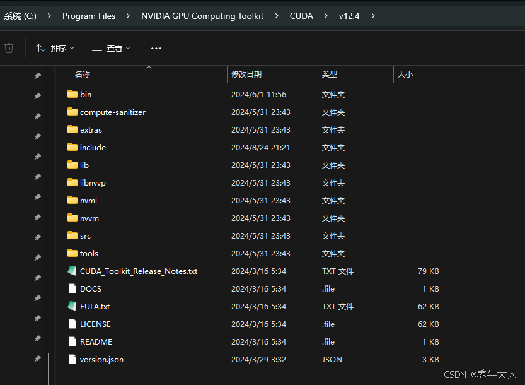Open the three-dots more options menu
The image size is (525, 385).
point(156,49)
